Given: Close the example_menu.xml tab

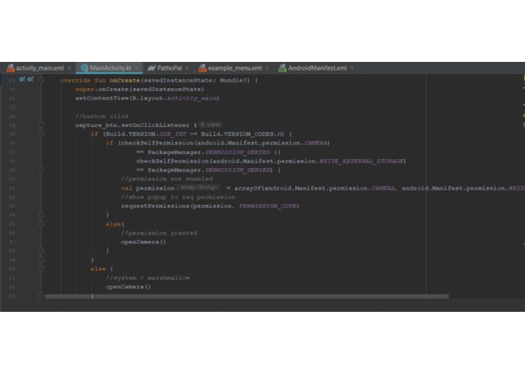Looking at the screenshot, I should tap(267, 68).
